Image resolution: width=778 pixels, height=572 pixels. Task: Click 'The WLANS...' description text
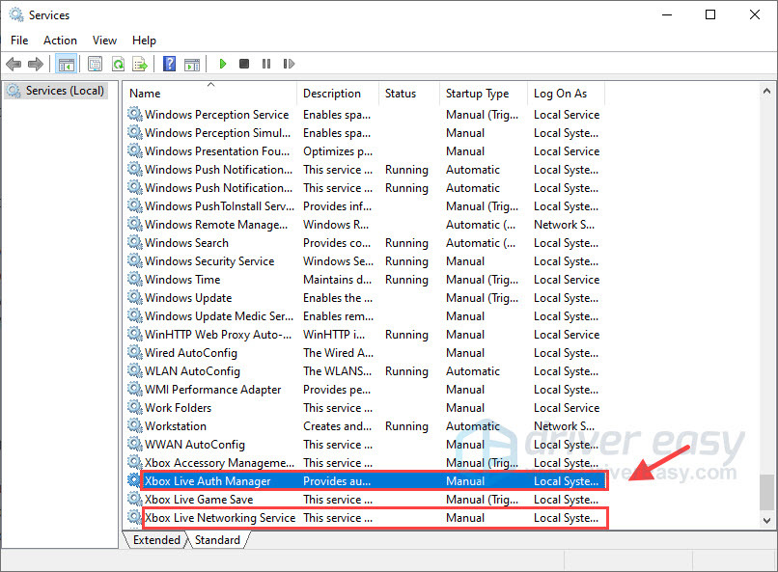point(337,371)
